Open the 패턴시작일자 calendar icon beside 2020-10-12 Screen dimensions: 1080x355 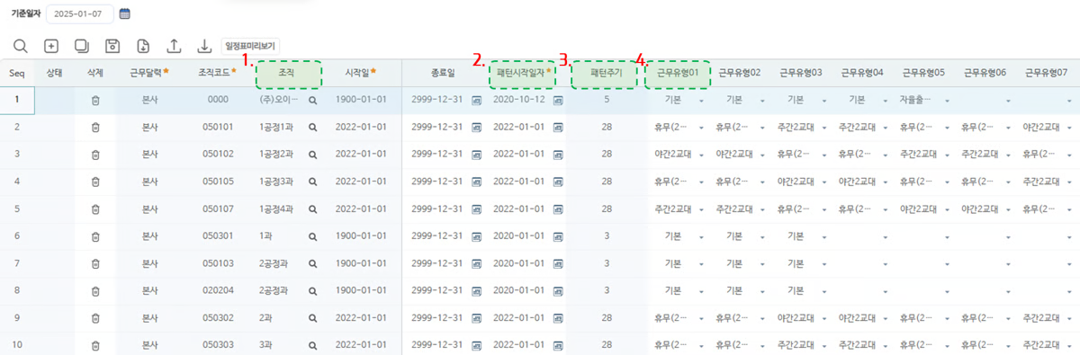point(558,101)
